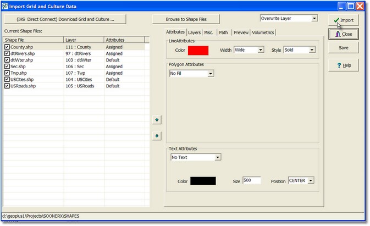The image size is (370, 226).
Task: Open the No Fill polygon dropdown
Action: [192, 73]
